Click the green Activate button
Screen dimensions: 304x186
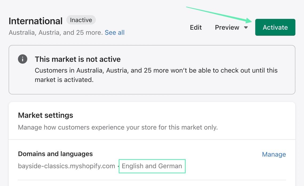click(275, 27)
